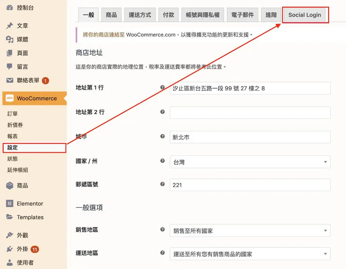Open 設定 in WooCommerce submenu

[x=12, y=147]
